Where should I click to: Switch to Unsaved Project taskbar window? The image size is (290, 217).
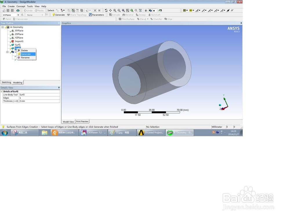click(x=151, y=133)
